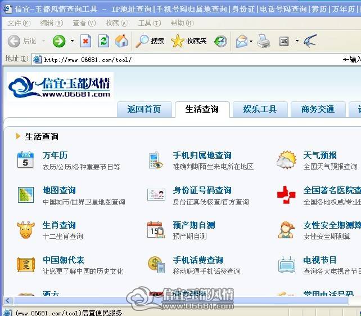Switch to the 商务交通 tab
361x316 pixels.
click(318, 109)
